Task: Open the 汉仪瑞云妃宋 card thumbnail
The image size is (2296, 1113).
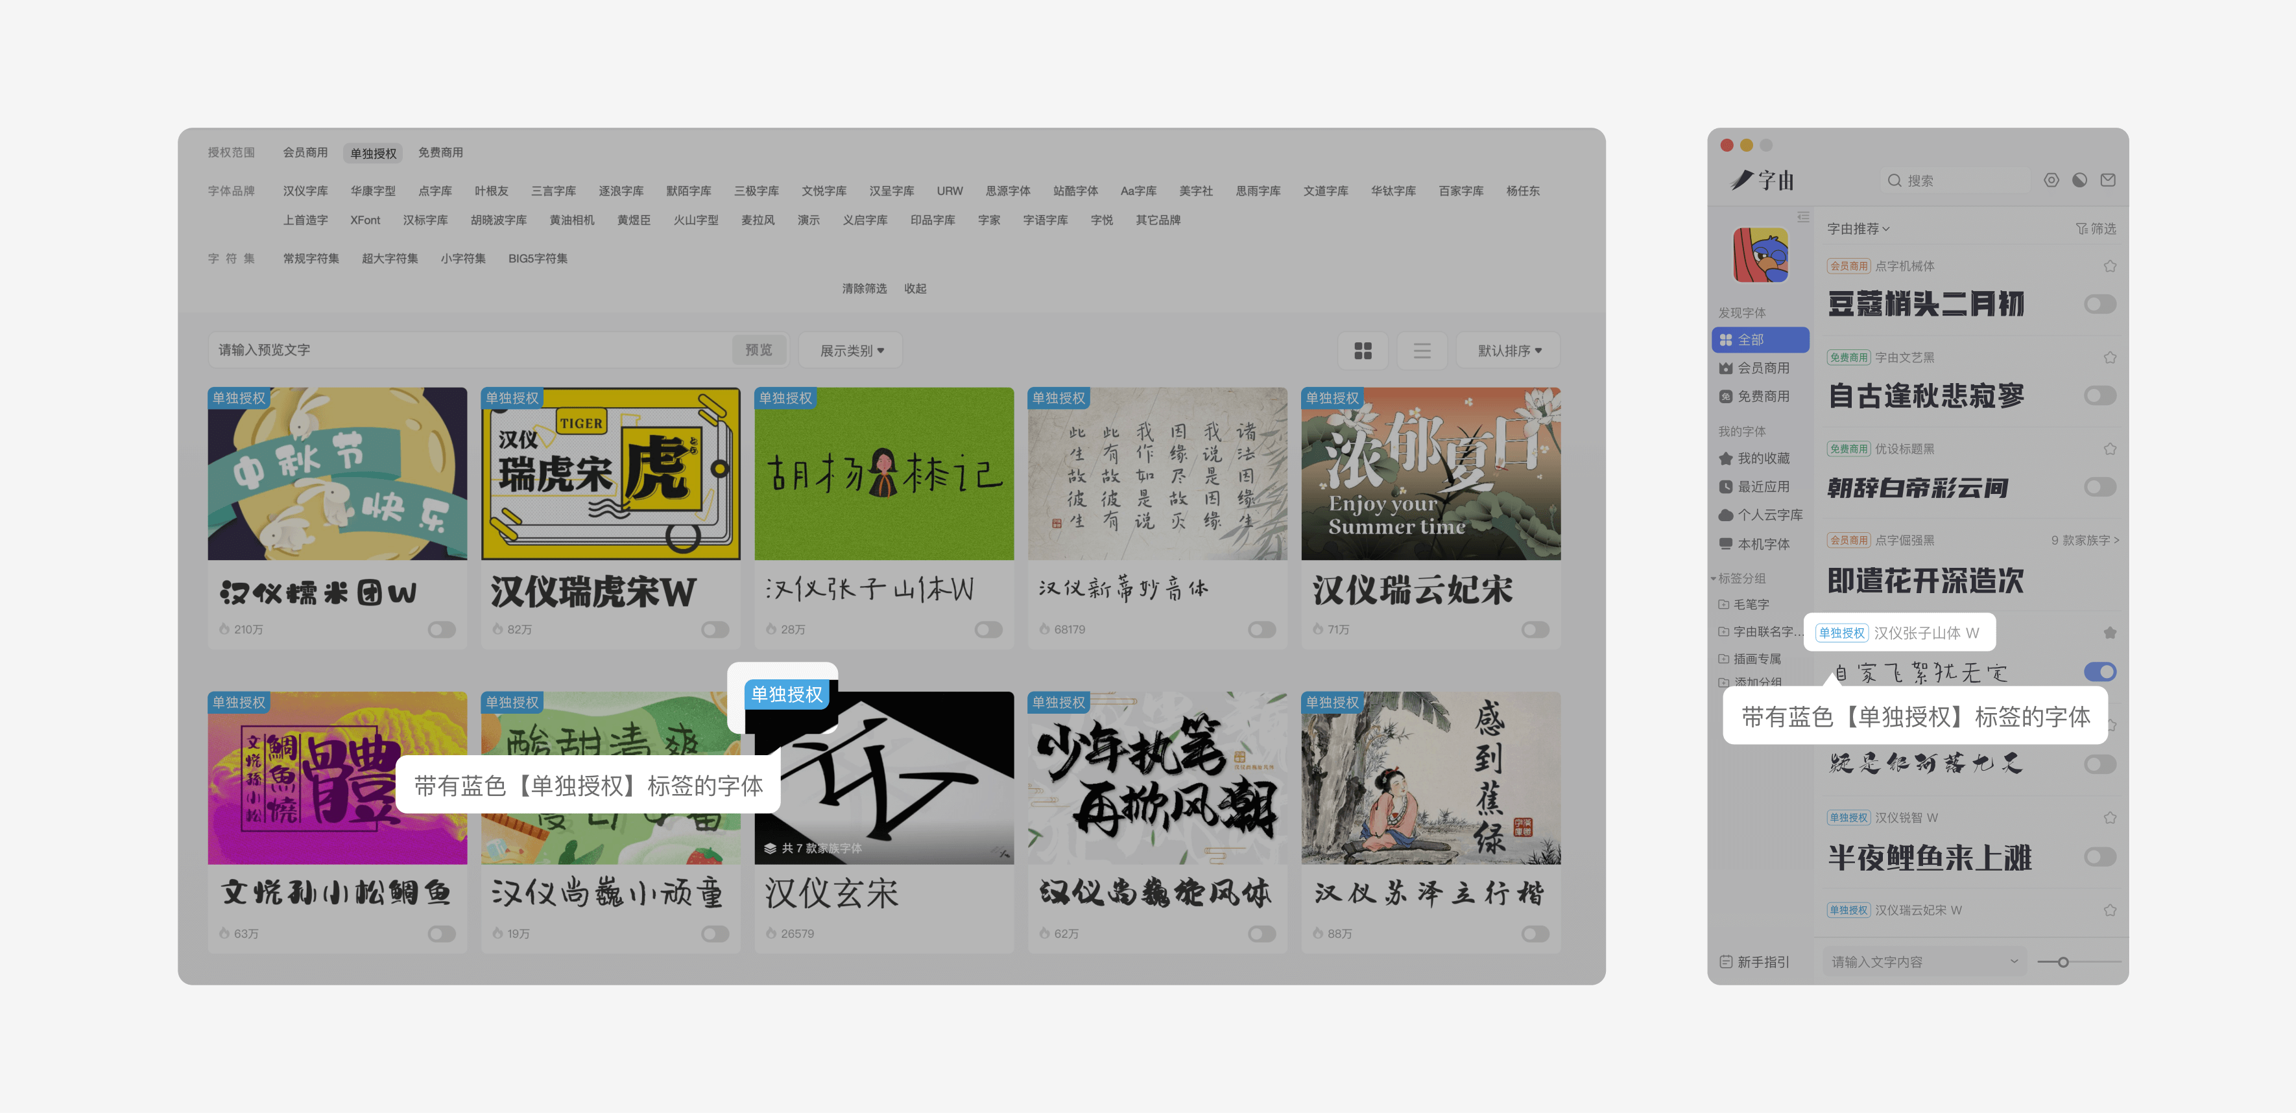Action: [1431, 473]
